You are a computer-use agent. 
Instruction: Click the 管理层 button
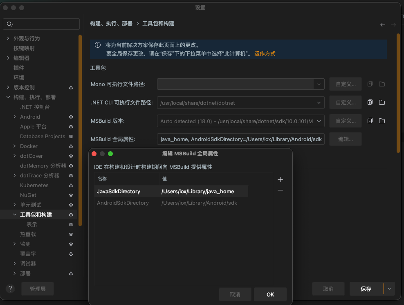tap(38, 289)
